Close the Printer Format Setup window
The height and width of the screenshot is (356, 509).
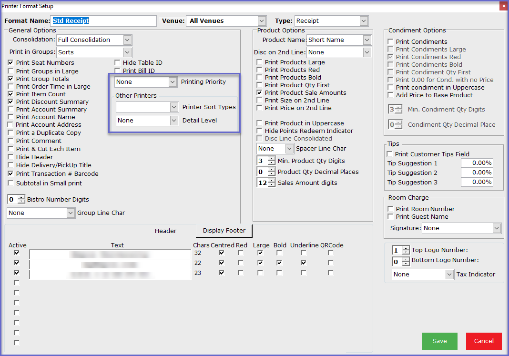(x=504, y=6)
